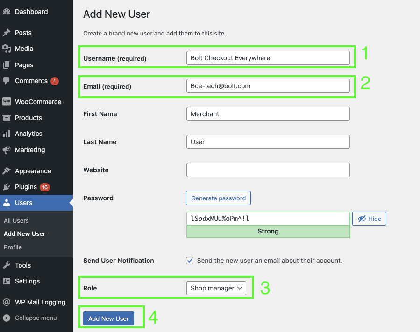Viewport: 420px width, 332px height.
Task: Click the Last Name field containing User
Action: coord(268,142)
